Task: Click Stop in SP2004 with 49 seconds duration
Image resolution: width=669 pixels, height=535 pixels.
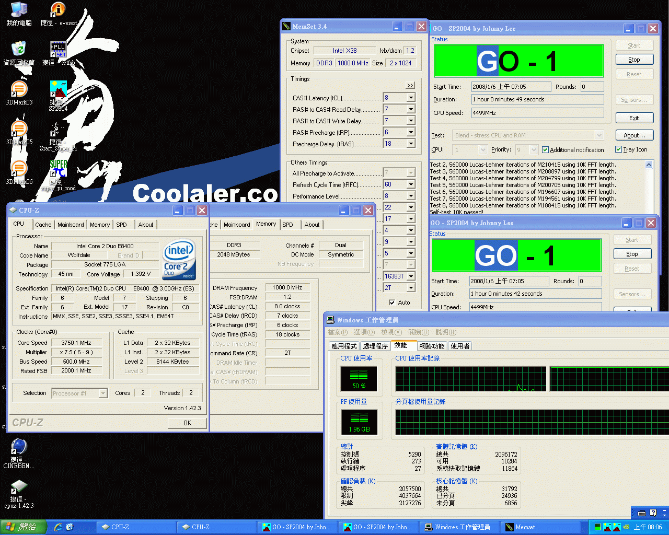Action: click(634, 60)
